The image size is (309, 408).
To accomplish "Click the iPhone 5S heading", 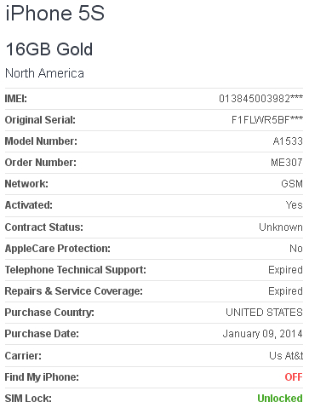I will 55,14.
